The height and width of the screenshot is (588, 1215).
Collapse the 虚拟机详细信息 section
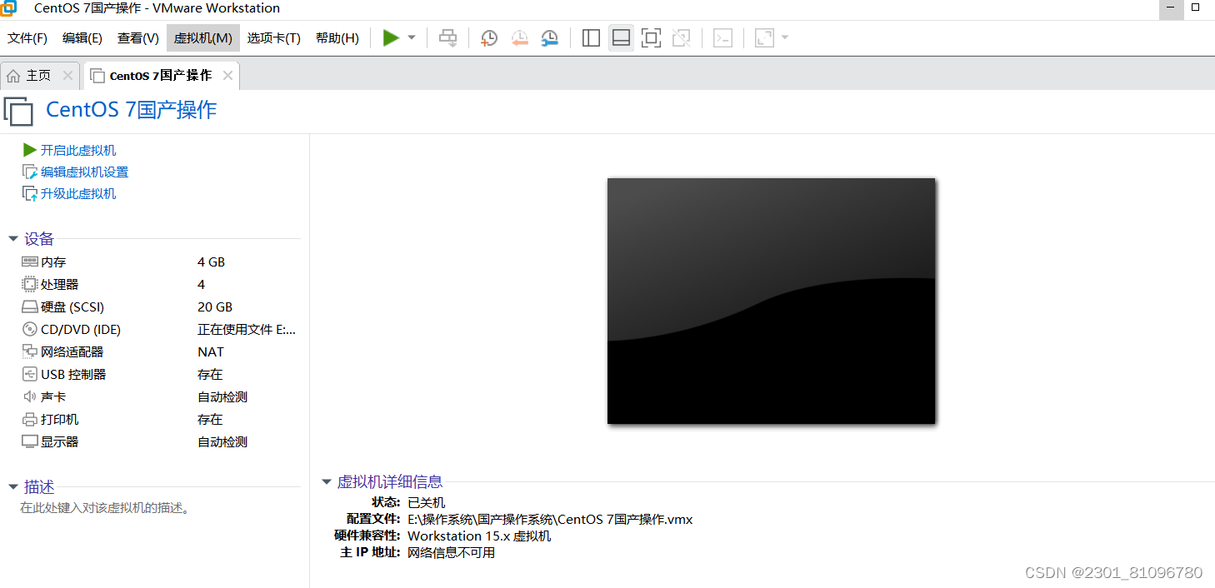click(327, 482)
